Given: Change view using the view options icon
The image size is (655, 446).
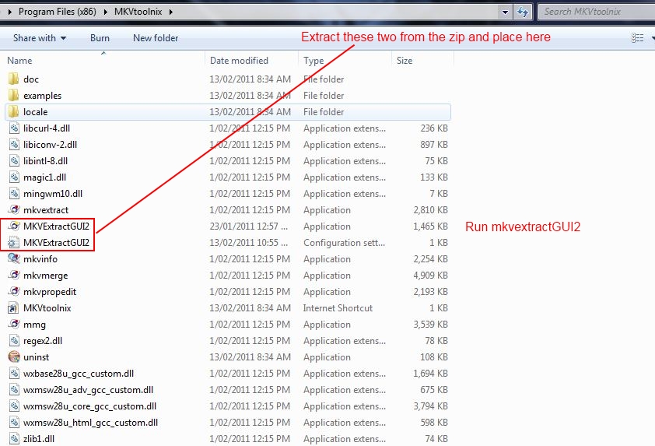Looking at the screenshot, I should pyautogui.click(x=637, y=38).
